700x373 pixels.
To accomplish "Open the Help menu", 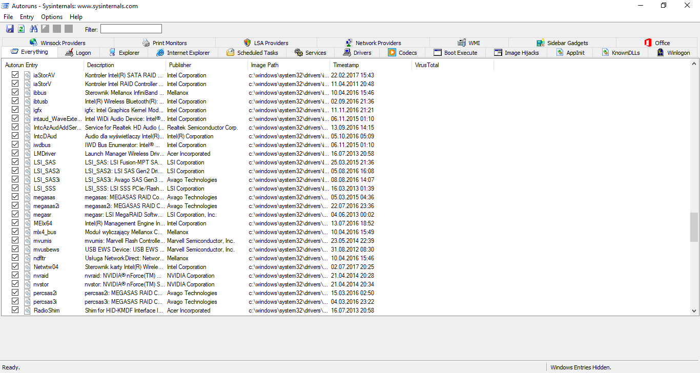I will [76, 17].
